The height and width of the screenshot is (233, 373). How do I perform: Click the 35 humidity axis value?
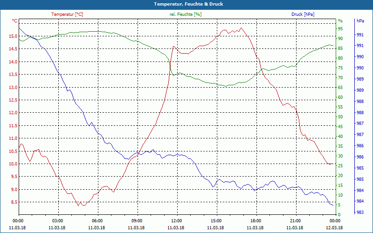[x=340, y=146]
